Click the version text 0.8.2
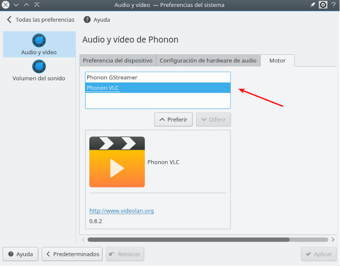The image size is (340, 267). click(96, 221)
